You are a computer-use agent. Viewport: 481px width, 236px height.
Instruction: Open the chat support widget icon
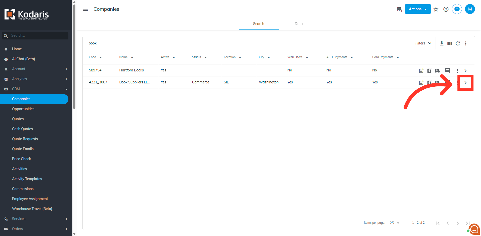pos(474,229)
